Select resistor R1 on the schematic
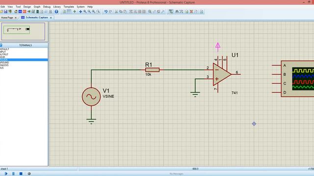 click(x=153, y=70)
